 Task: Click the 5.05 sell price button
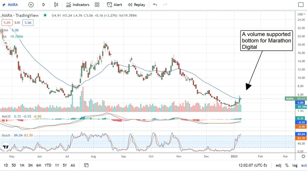7,23
